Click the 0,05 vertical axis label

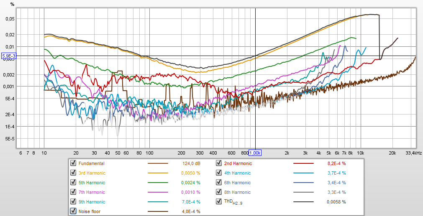[10, 19]
